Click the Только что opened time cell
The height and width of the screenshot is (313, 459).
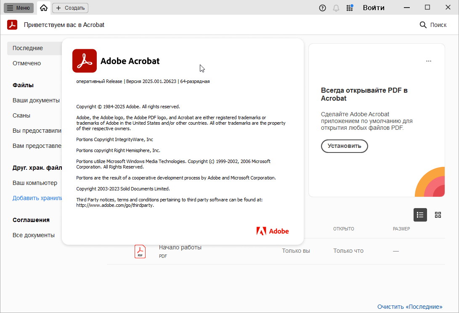tap(348, 251)
